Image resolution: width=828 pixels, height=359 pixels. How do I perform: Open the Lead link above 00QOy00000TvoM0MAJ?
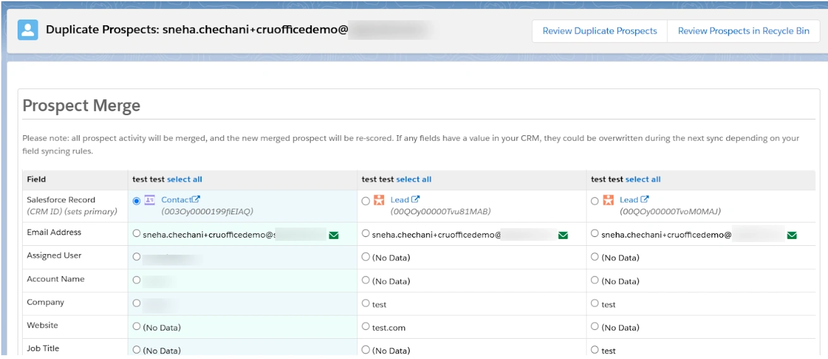pyautogui.click(x=629, y=200)
